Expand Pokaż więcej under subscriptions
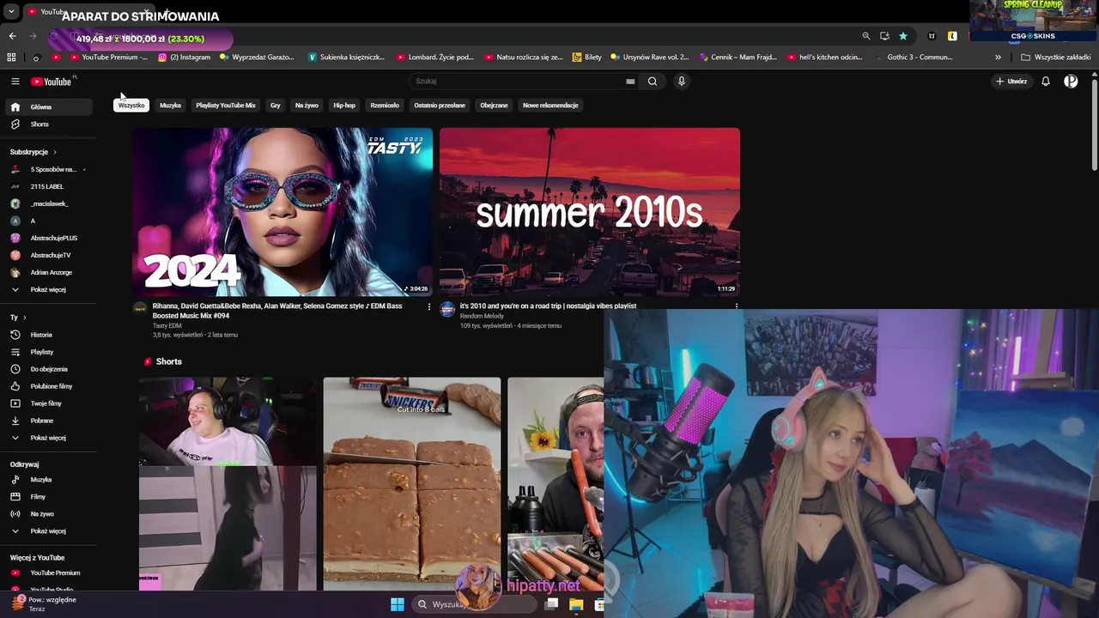 click(48, 289)
